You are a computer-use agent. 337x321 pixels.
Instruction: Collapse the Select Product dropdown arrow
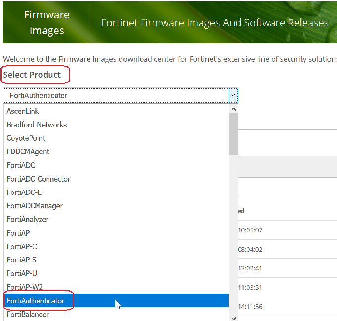pos(233,95)
